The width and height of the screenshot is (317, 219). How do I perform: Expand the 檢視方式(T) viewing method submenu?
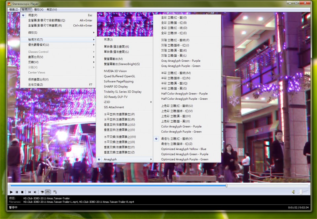[x=58, y=40]
